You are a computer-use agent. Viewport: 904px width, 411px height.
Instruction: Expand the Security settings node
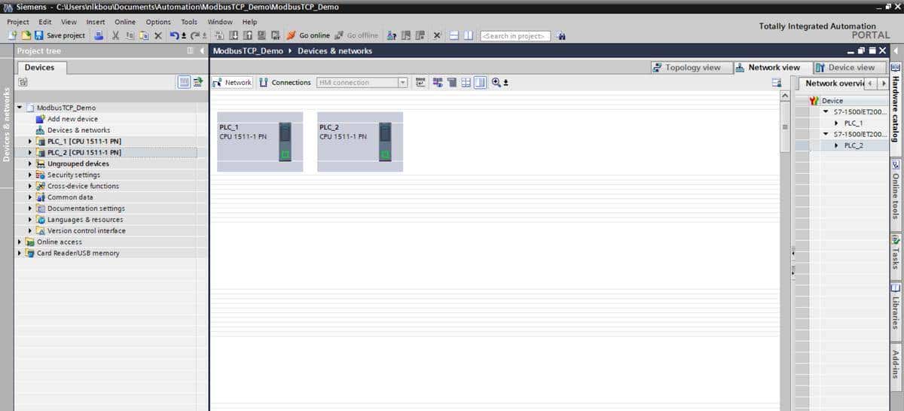30,175
